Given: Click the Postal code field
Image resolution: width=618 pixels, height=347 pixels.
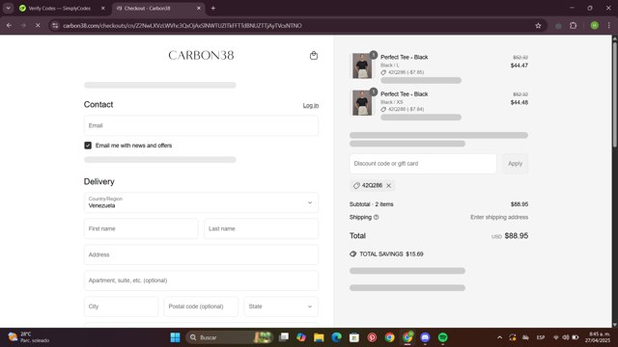Looking at the screenshot, I should coord(201,307).
